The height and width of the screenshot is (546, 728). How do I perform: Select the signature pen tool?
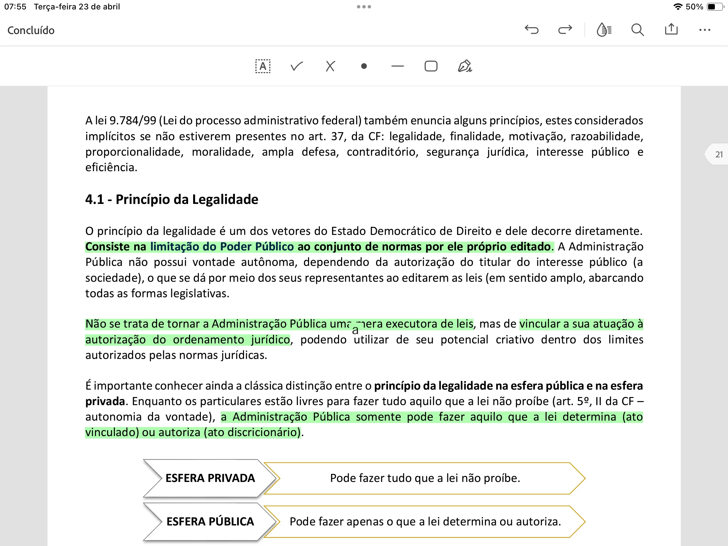click(x=465, y=66)
